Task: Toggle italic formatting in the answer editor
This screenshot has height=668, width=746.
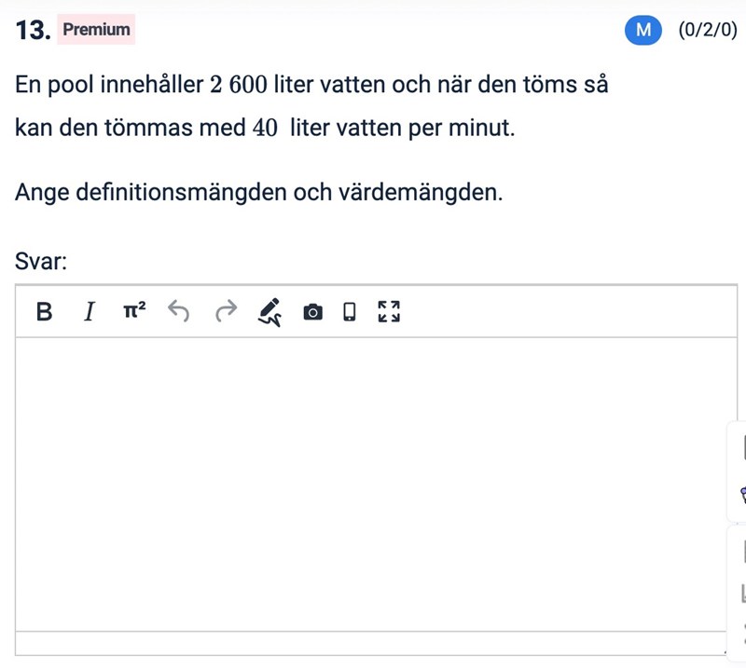Action: pyautogui.click(x=89, y=311)
